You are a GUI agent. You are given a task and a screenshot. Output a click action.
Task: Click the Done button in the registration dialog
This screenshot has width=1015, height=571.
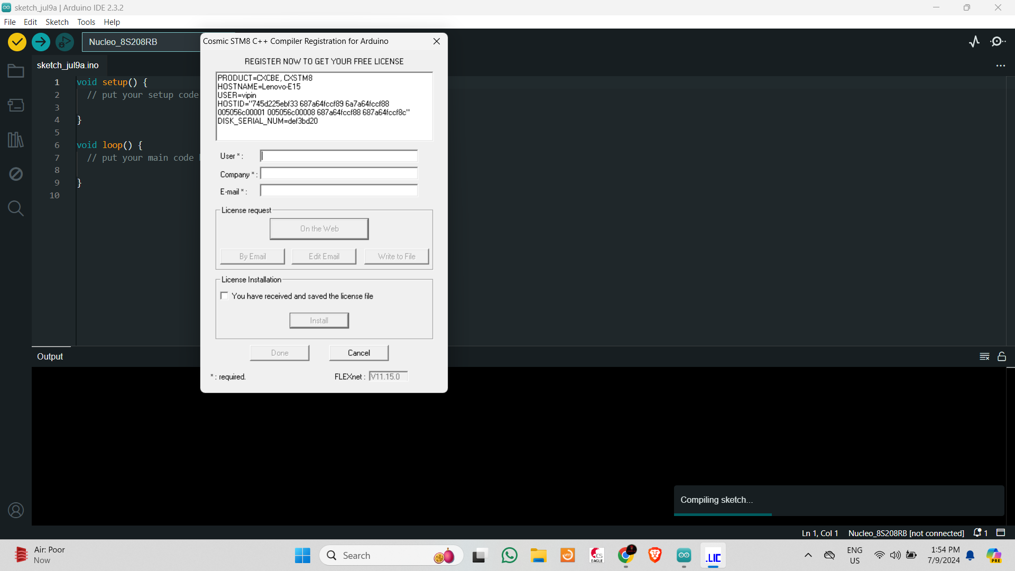point(279,353)
